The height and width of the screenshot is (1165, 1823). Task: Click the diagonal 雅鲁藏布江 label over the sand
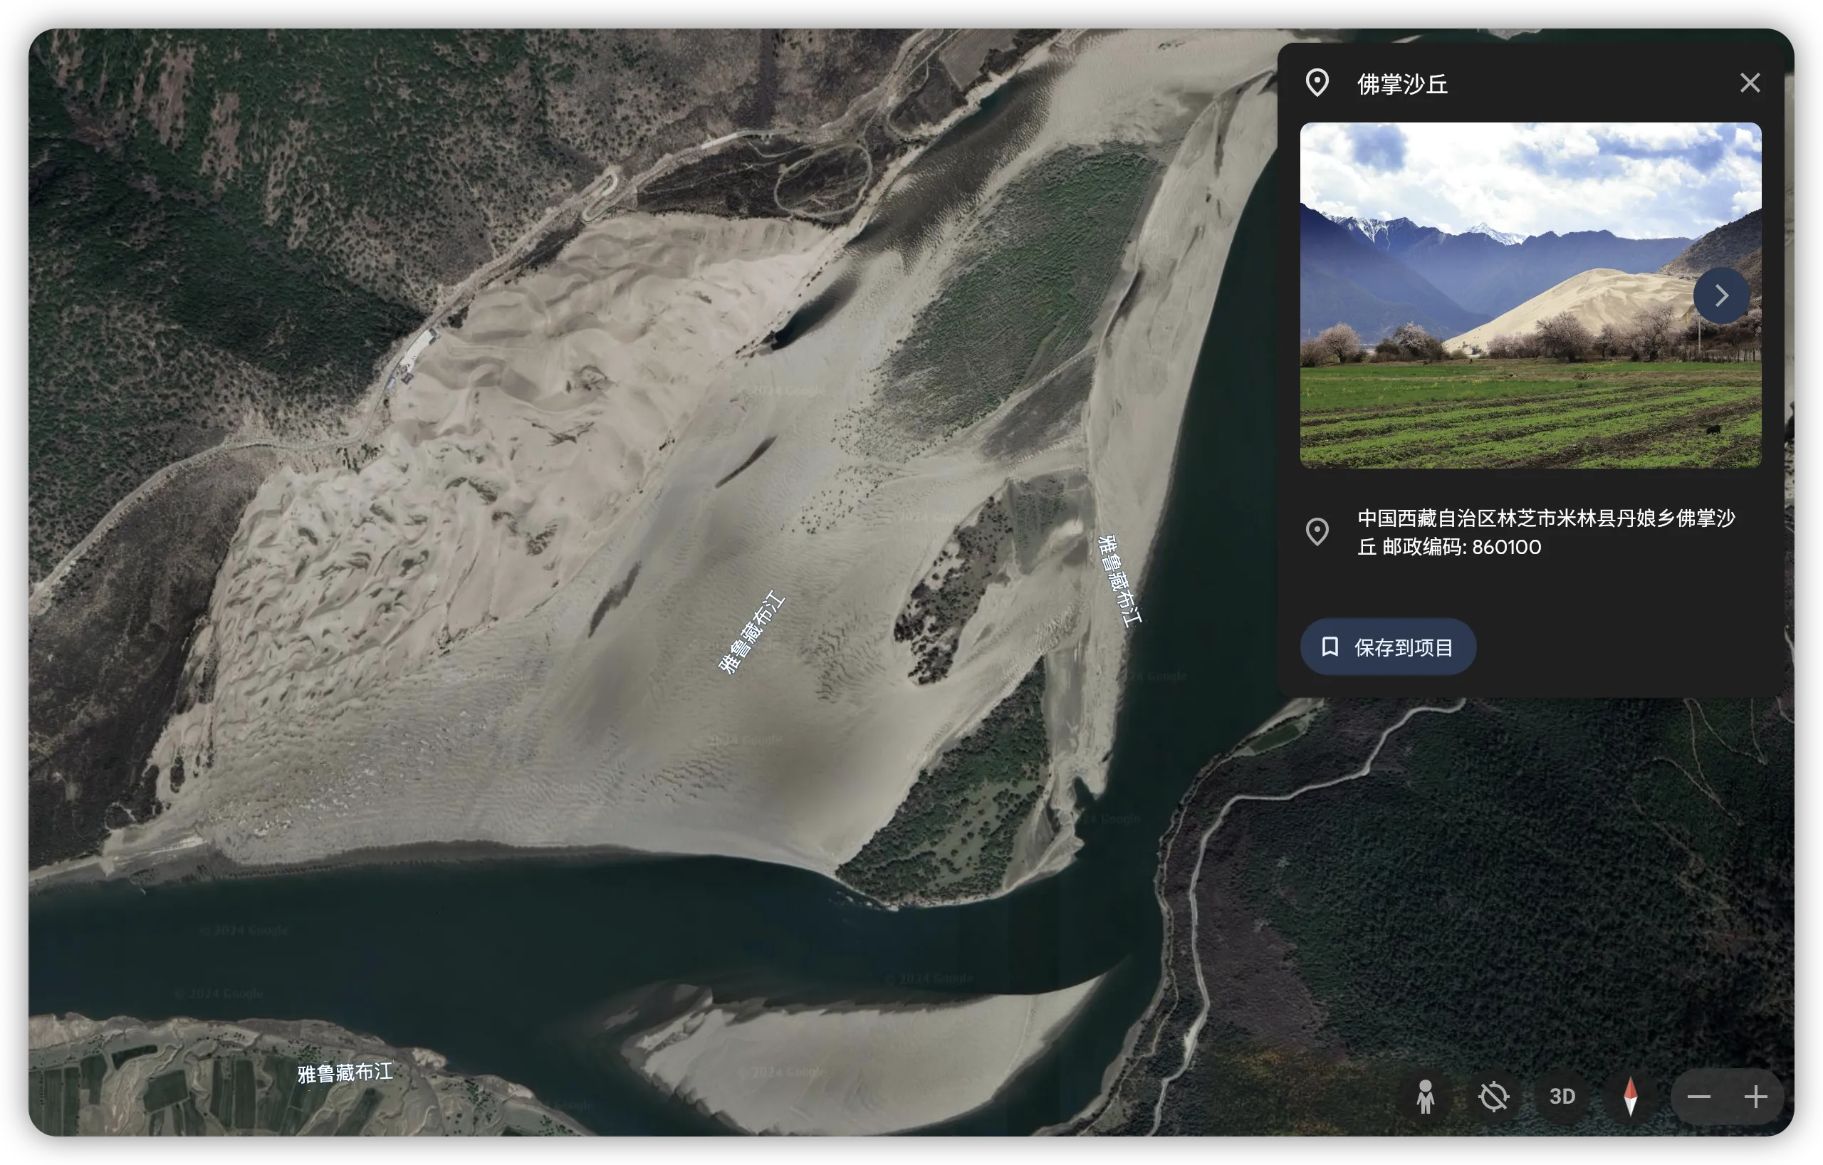751,633
